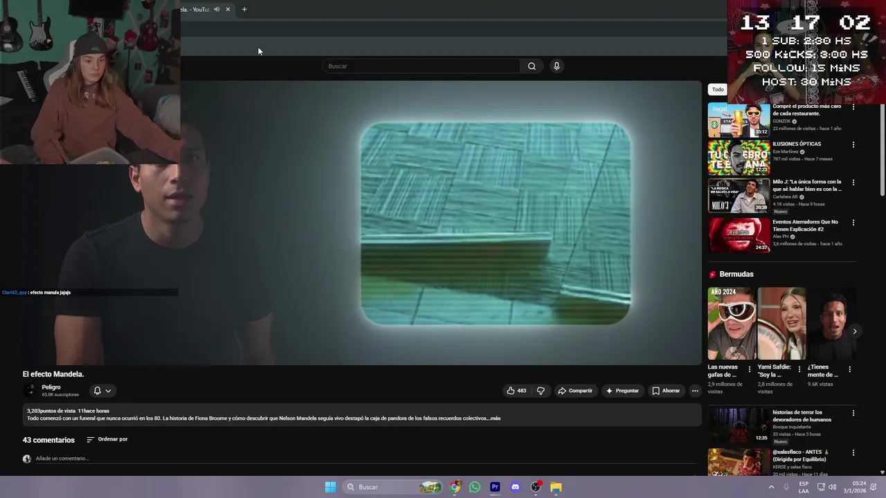Click the El efecto Mandela video title
Viewport: 886px width, 498px height.
click(x=53, y=374)
